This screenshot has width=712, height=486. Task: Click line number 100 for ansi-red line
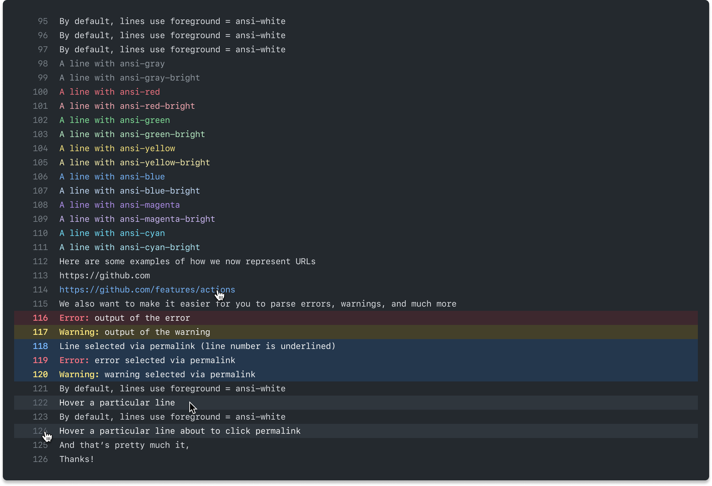click(x=40, y=92)
